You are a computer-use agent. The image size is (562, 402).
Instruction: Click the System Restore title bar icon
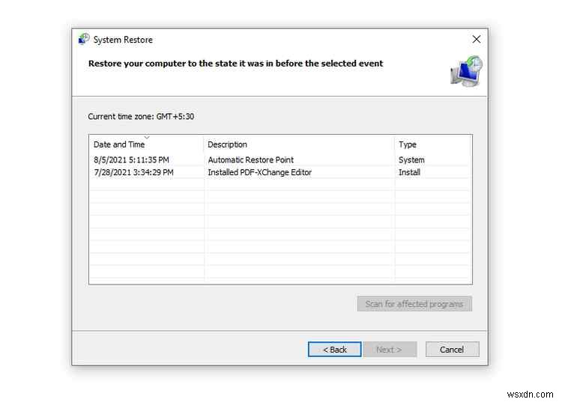(x=84, y=39)
